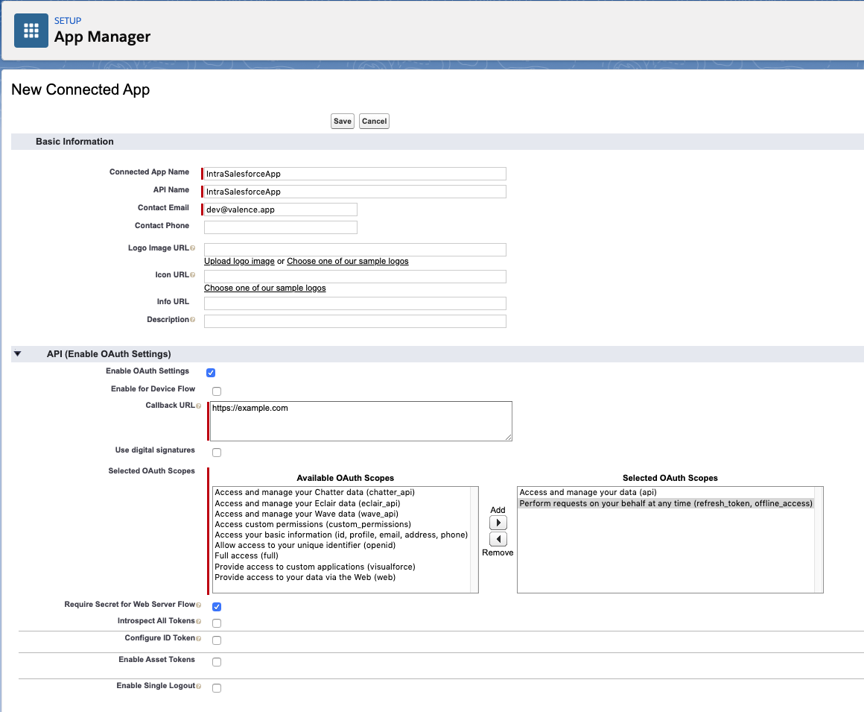Focus the Connected App Name field

click(x=355, y=174)
